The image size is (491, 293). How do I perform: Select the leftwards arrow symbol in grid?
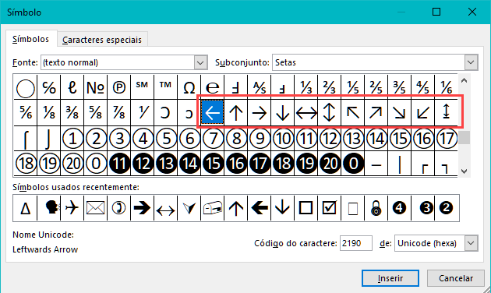point(213,113)
